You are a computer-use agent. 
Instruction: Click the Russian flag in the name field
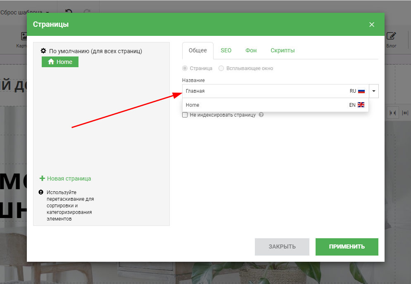tap(361, 91)
